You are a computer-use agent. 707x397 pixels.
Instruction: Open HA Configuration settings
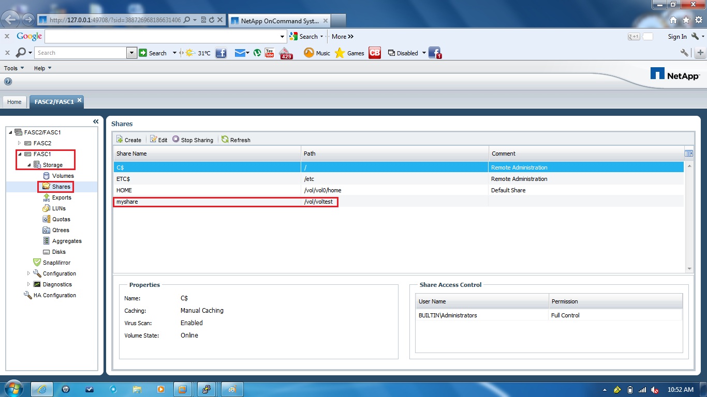point(55,295)
